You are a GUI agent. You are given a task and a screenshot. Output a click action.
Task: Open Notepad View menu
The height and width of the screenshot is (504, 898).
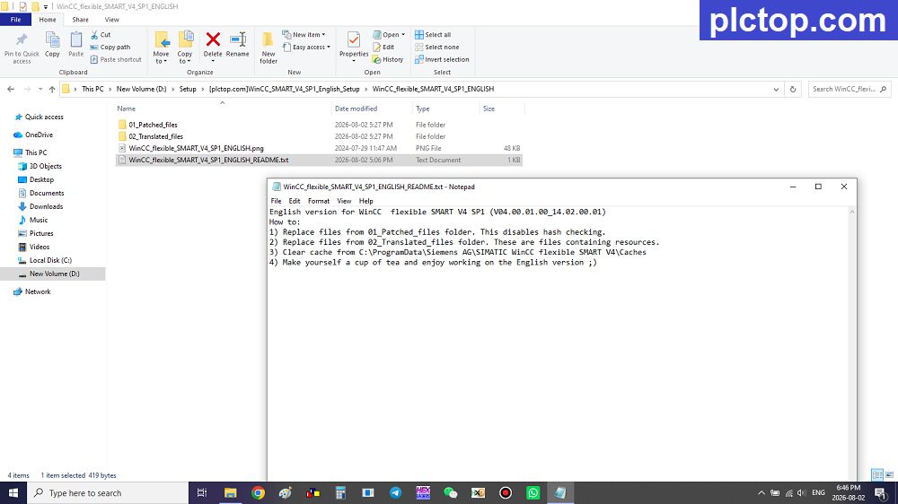(344, 202)
